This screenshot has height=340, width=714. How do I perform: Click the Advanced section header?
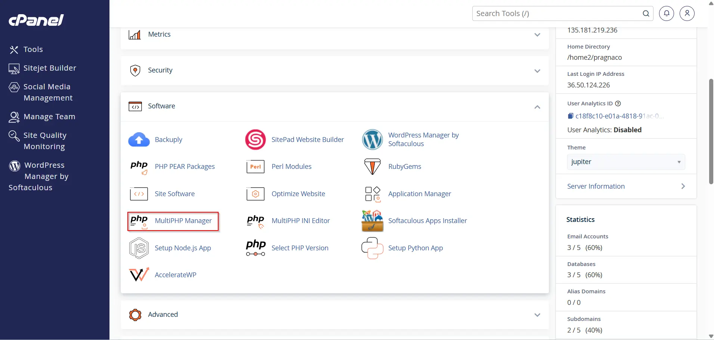pos(334,315)
